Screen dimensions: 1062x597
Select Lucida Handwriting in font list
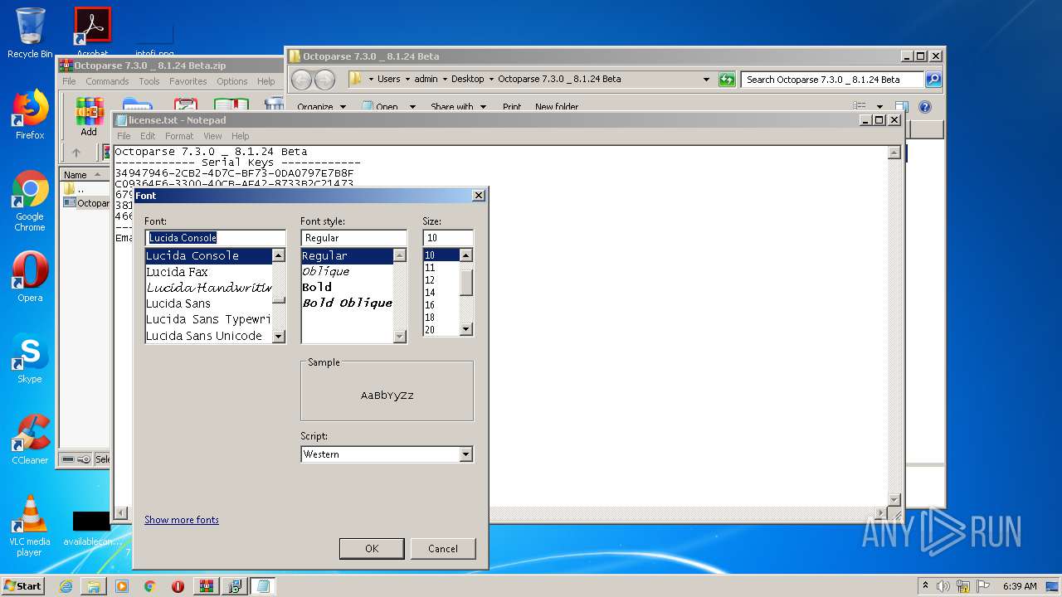209,288
